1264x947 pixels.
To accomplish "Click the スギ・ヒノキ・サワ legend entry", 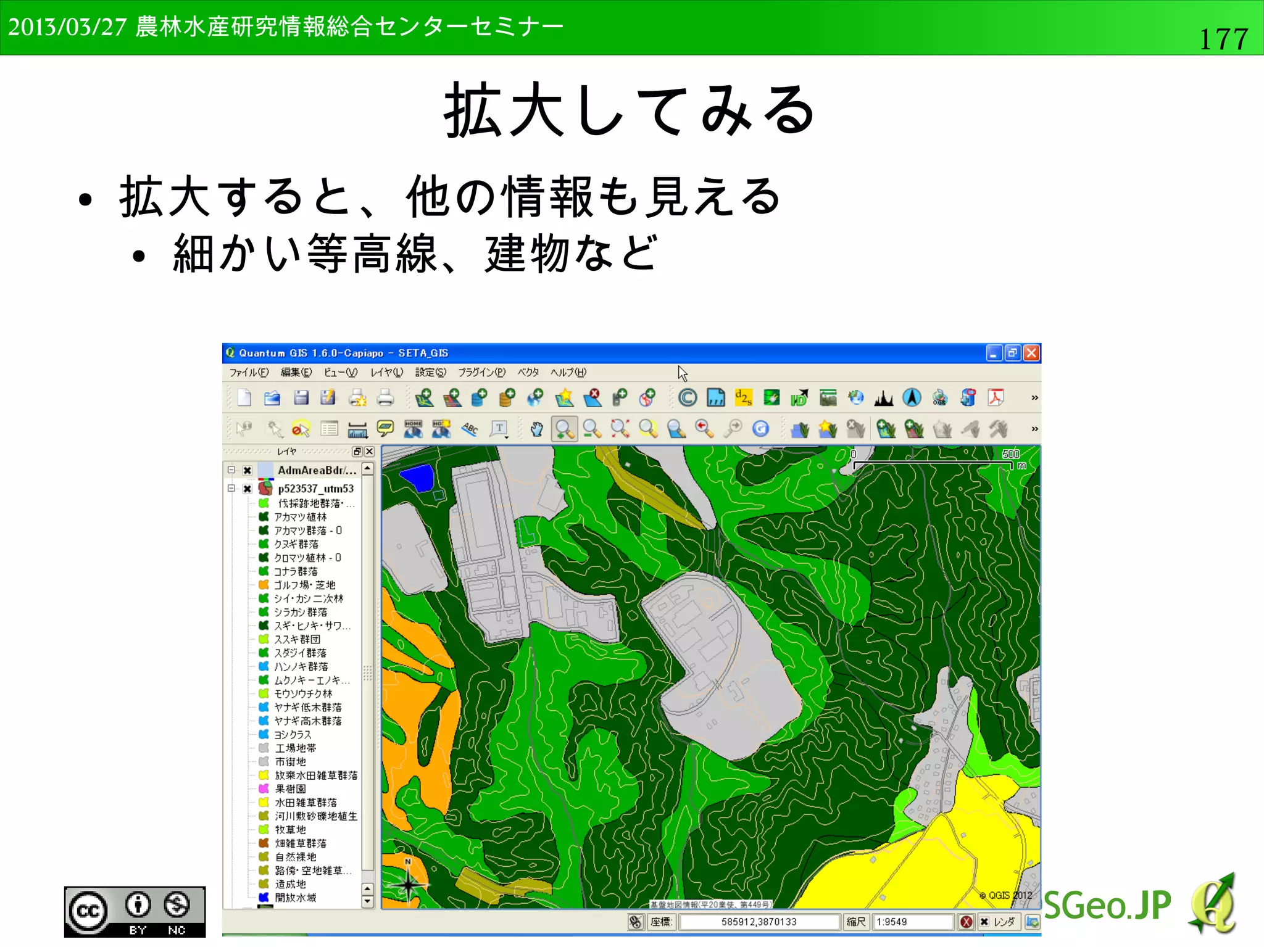I will [312, 626].
